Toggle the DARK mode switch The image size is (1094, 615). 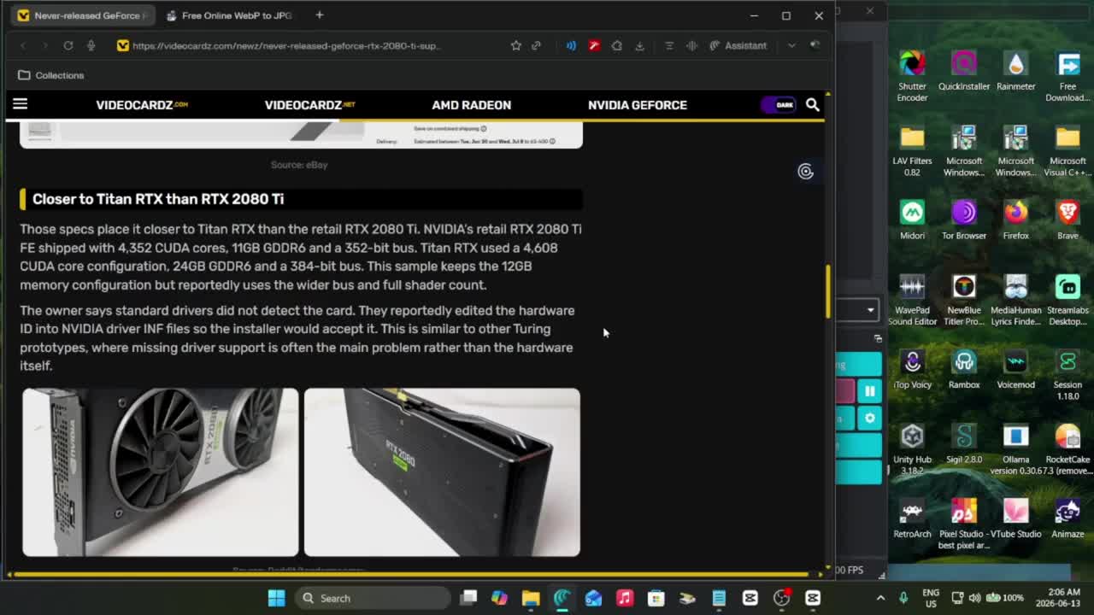(778, 104)
